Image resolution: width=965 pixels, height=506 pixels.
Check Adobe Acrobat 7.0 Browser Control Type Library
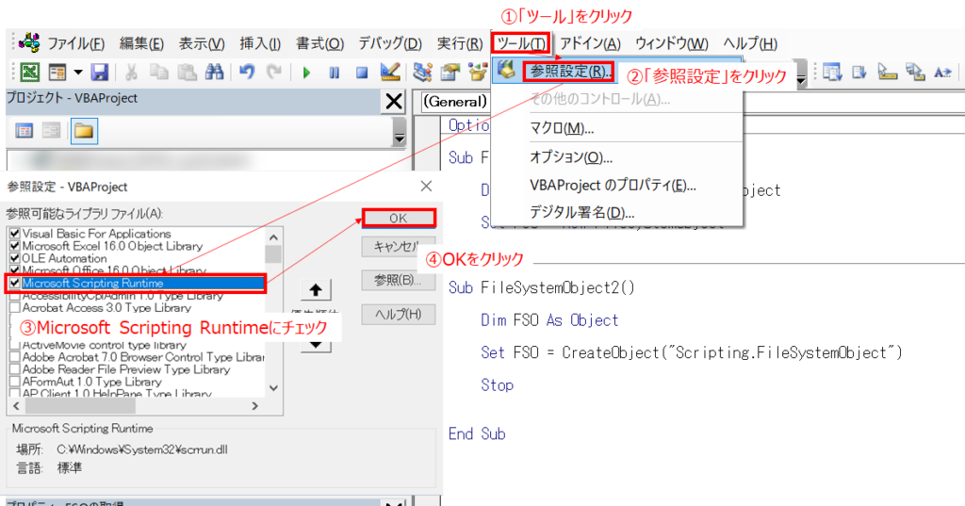click(15, 357)
